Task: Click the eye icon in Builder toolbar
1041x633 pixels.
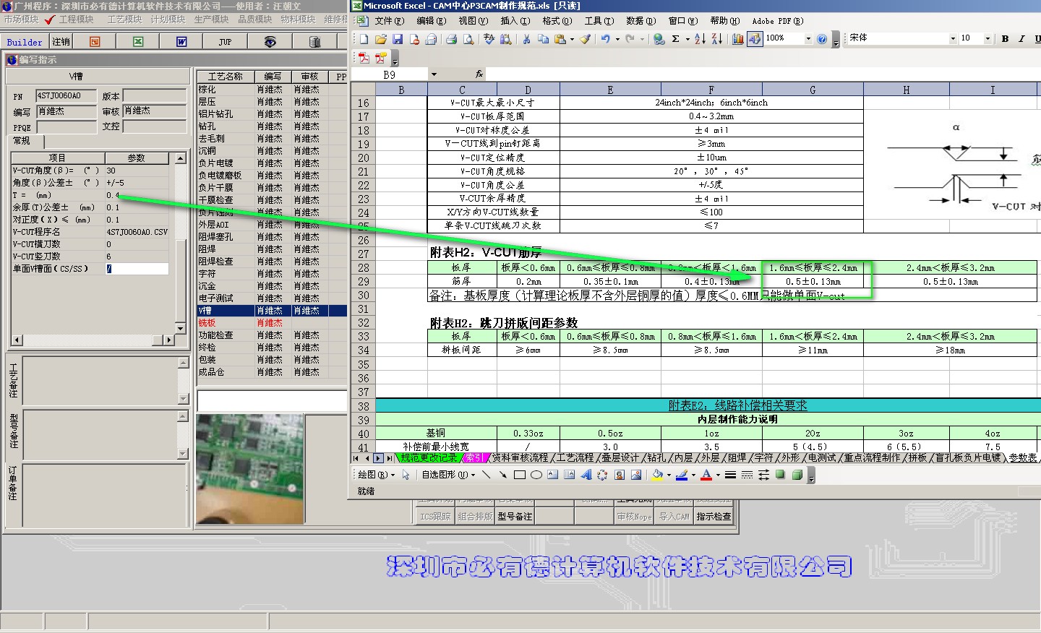Action: pyautogui.click(x=270, y=42)
